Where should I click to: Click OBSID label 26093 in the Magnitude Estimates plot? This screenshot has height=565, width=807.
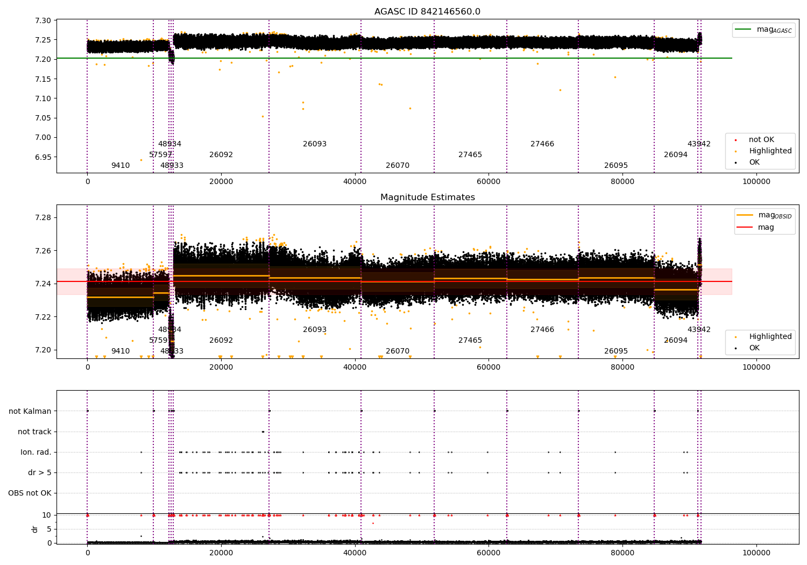coord(315,330)
